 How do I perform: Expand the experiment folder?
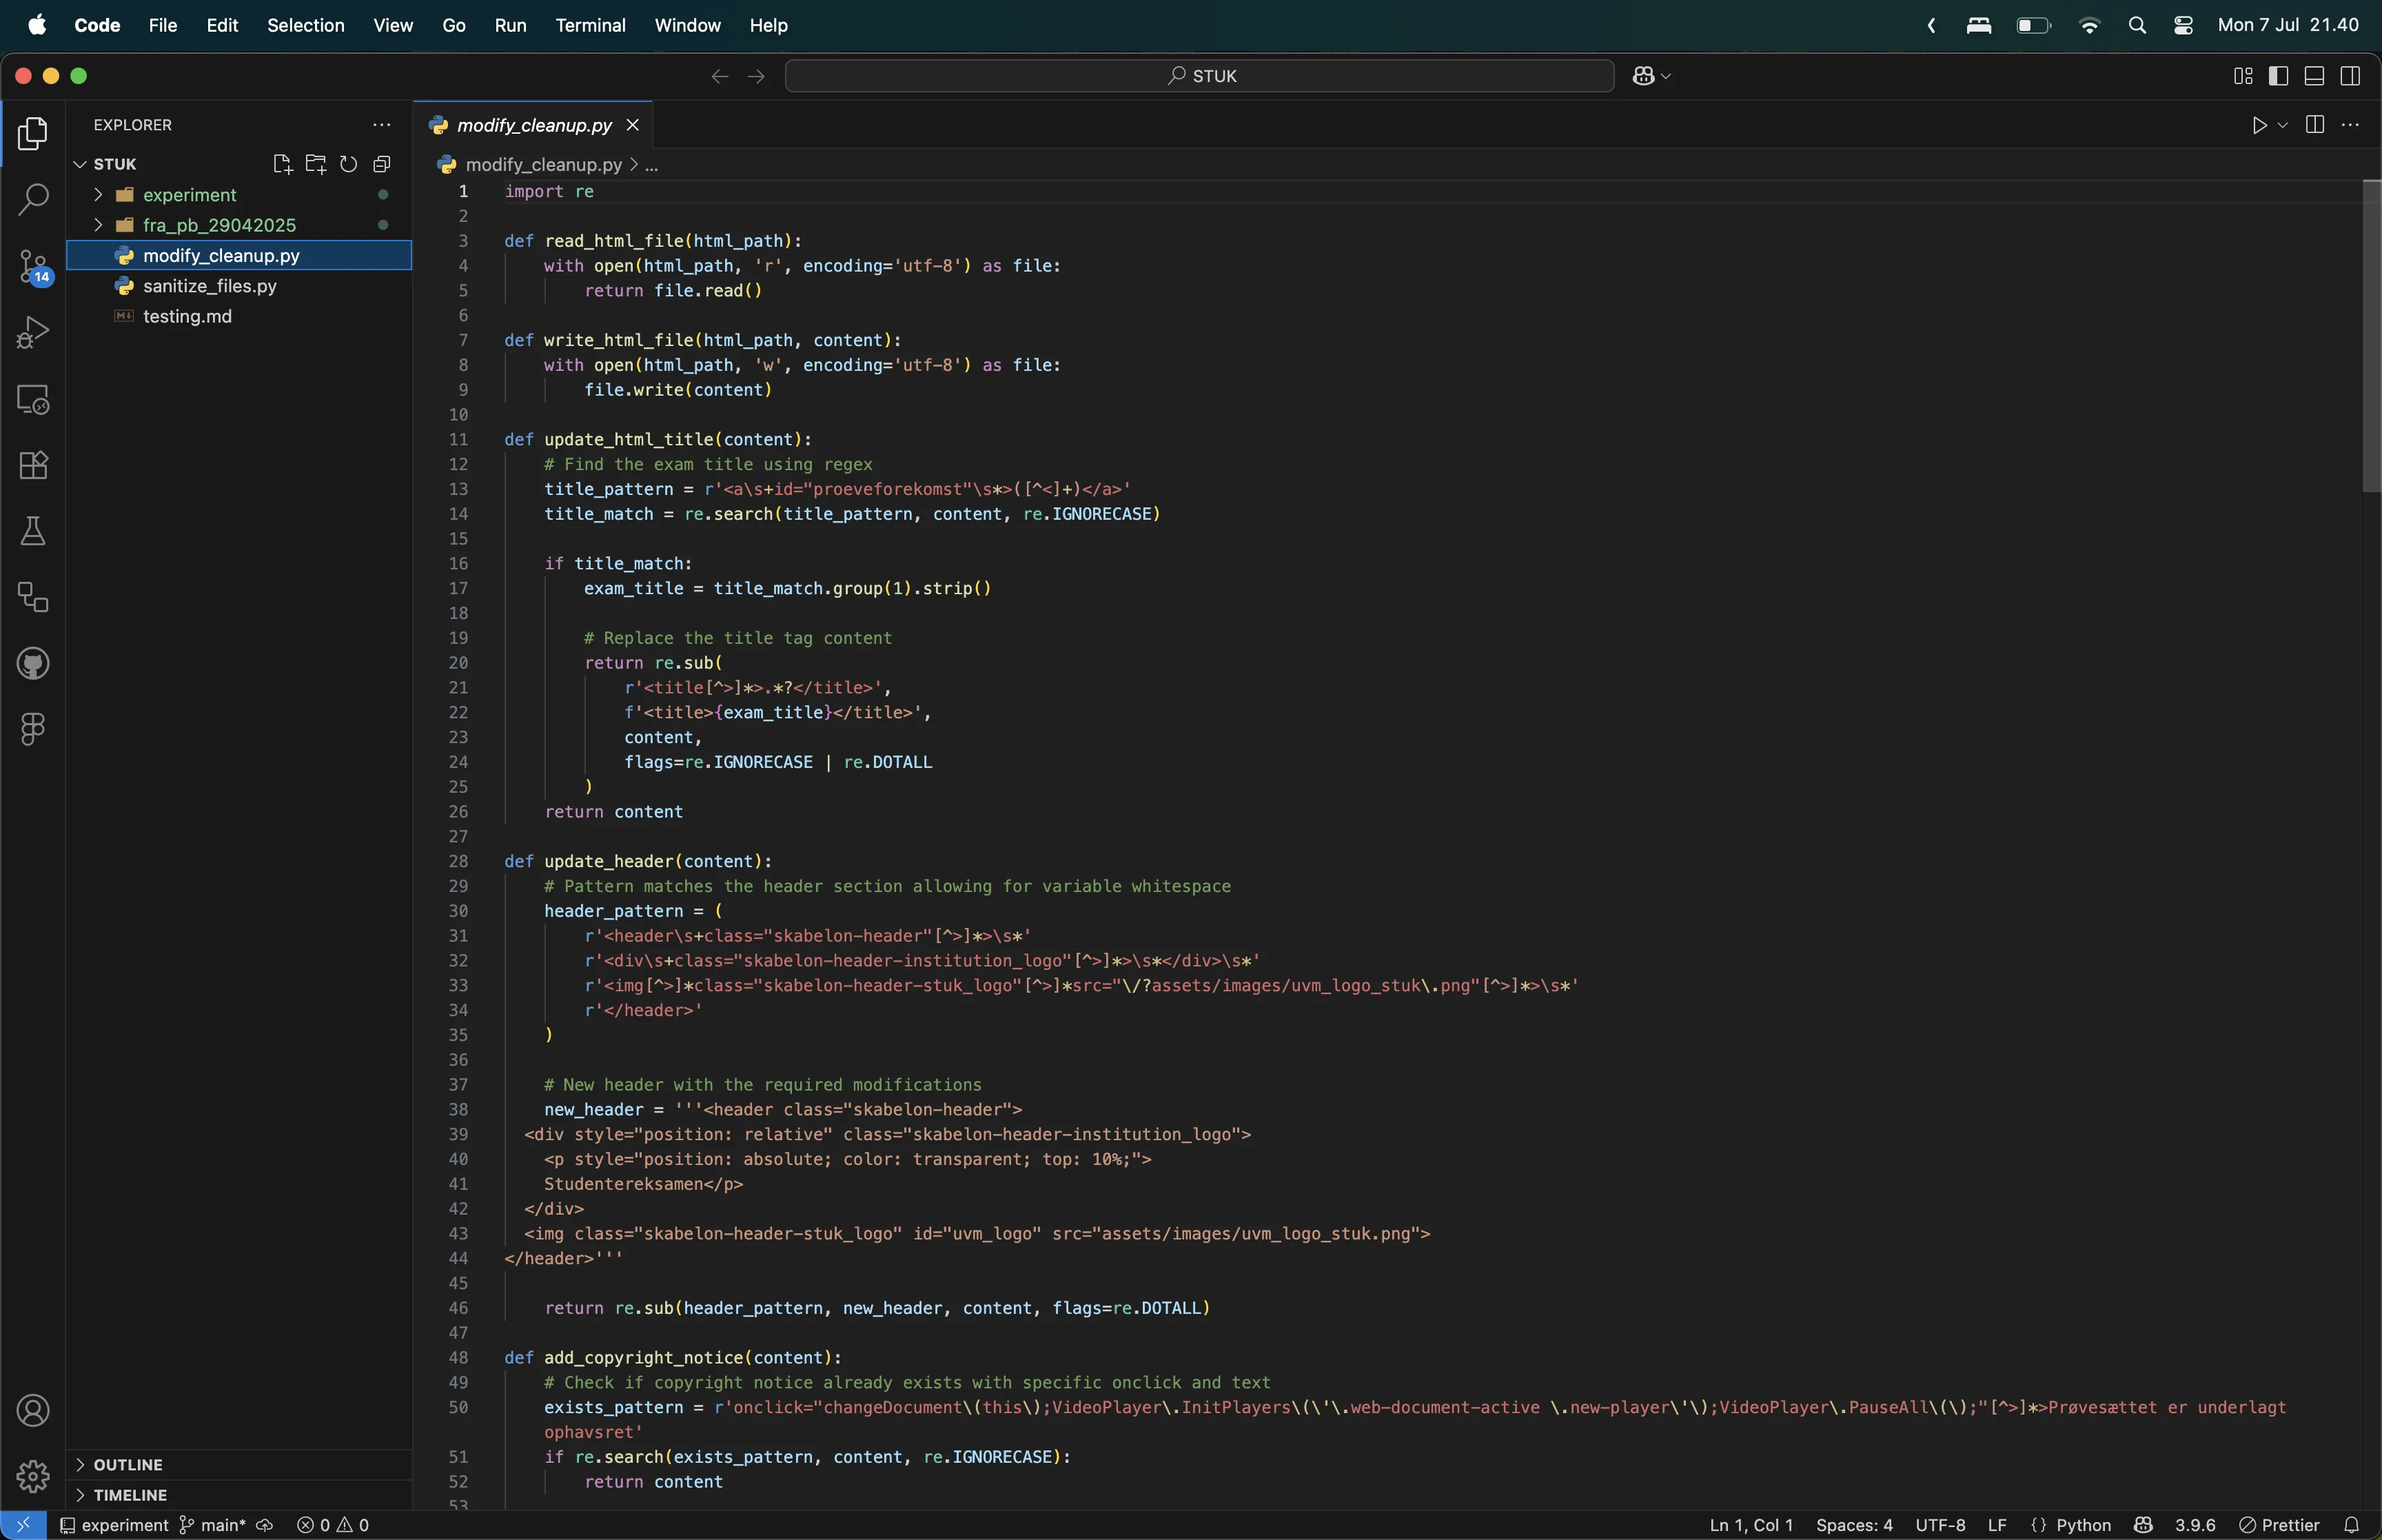(x=98, y=194)
